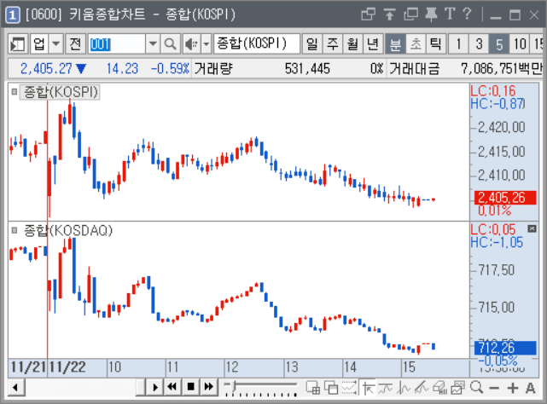
Task: Set interval to 5 minutes
Action: point(499,44)
